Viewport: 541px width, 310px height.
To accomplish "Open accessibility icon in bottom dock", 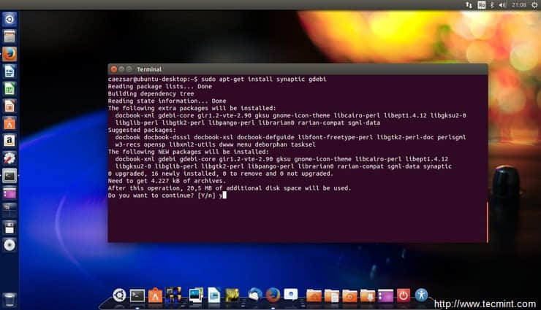I will coord(422,295).
